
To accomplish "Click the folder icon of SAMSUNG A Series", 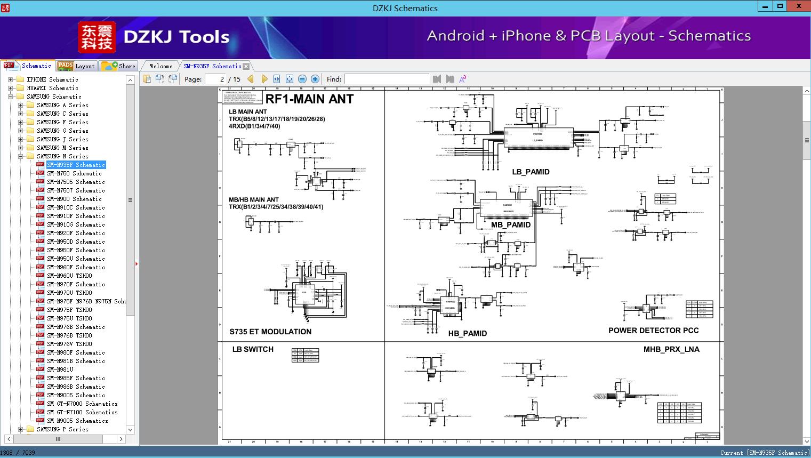I will (x=30, y=105).
